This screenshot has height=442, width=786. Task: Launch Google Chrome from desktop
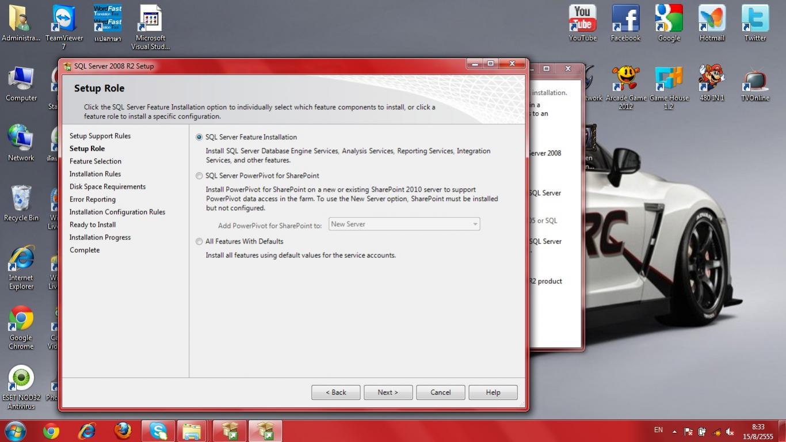click(21, 327)
